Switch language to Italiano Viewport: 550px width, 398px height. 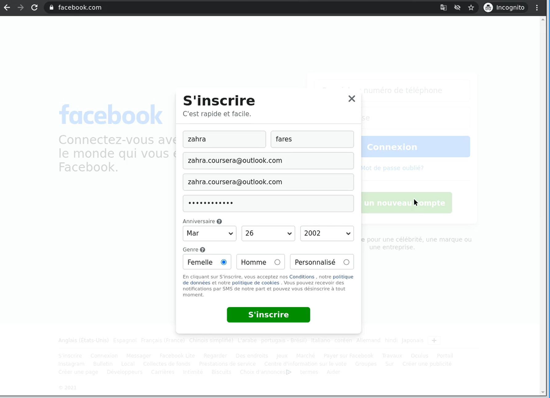320,340
